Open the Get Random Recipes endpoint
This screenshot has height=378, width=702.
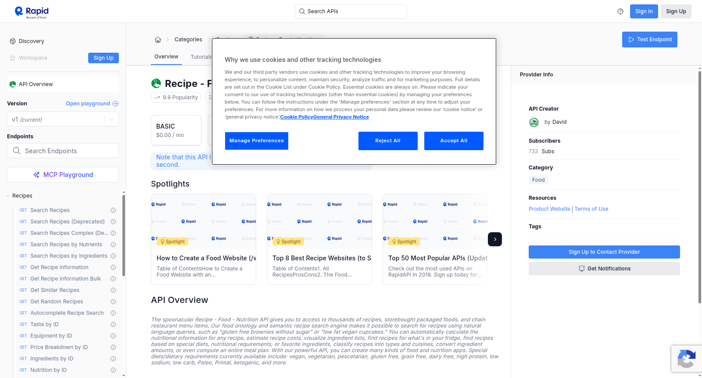[x=57, y=302]
